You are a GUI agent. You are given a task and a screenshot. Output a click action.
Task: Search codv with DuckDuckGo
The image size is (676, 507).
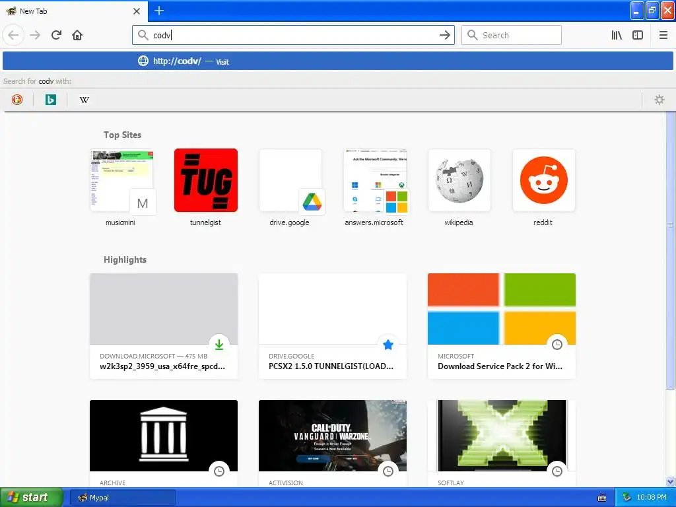17,100
